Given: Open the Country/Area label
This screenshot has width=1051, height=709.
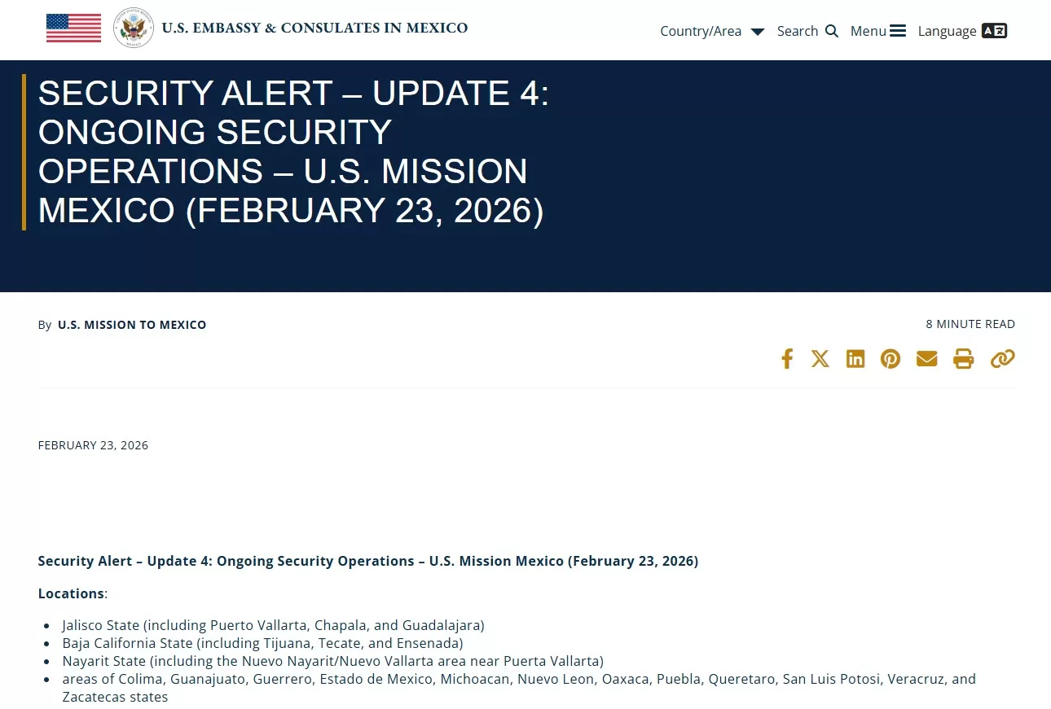Looking at the screenshot, I should [x=701, y=31].
